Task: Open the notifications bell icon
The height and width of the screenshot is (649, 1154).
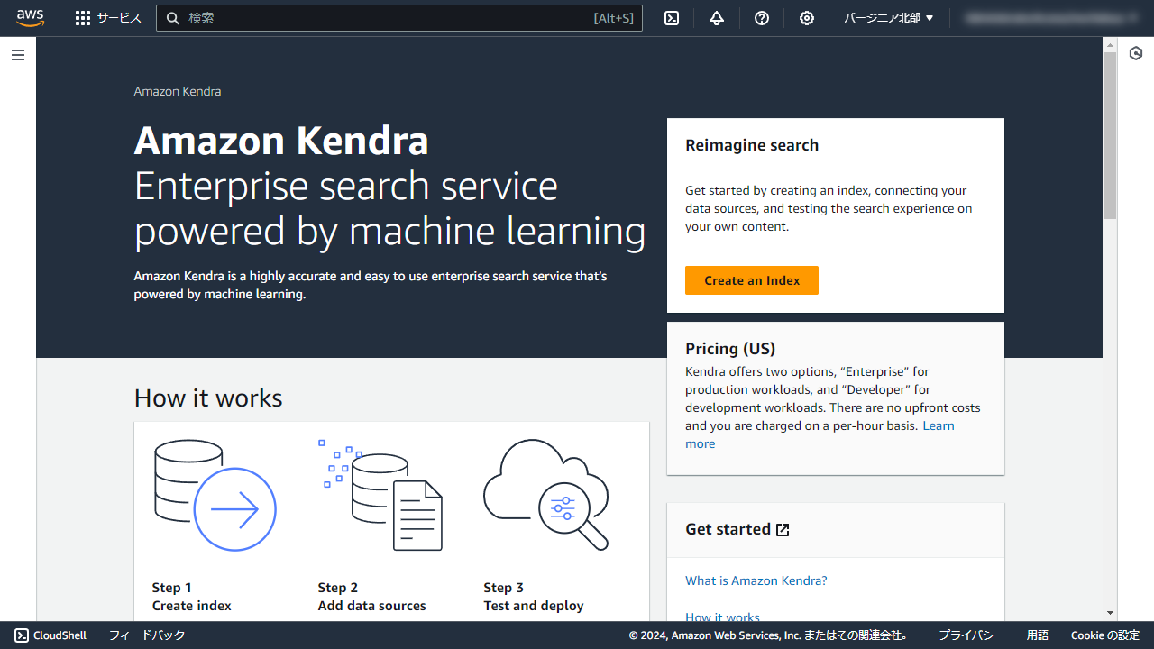Action: (717, 18)
